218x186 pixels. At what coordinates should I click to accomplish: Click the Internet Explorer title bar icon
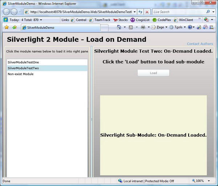[5, 4]
